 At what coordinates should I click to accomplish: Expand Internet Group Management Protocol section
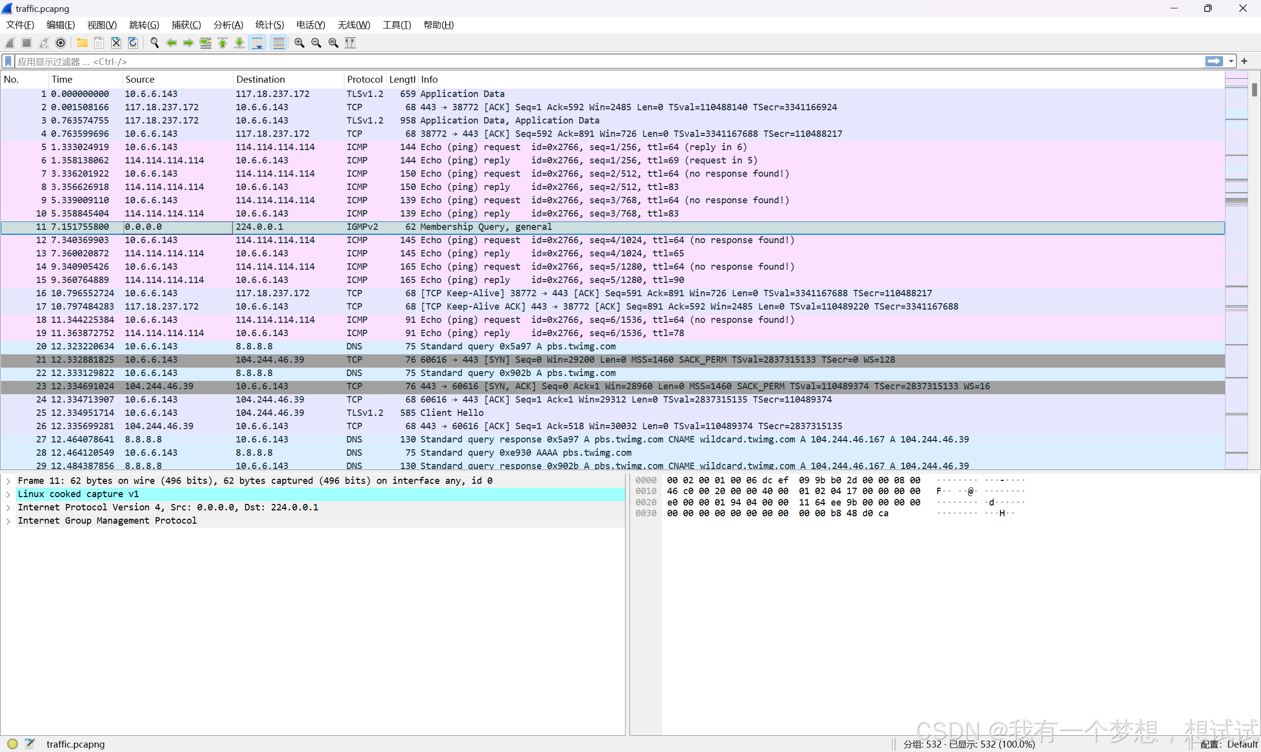pos(8,521)
